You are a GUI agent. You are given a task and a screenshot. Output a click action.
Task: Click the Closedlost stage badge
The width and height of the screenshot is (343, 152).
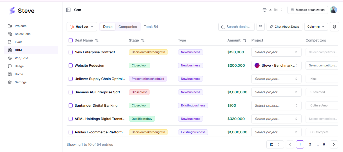(139, 92)
